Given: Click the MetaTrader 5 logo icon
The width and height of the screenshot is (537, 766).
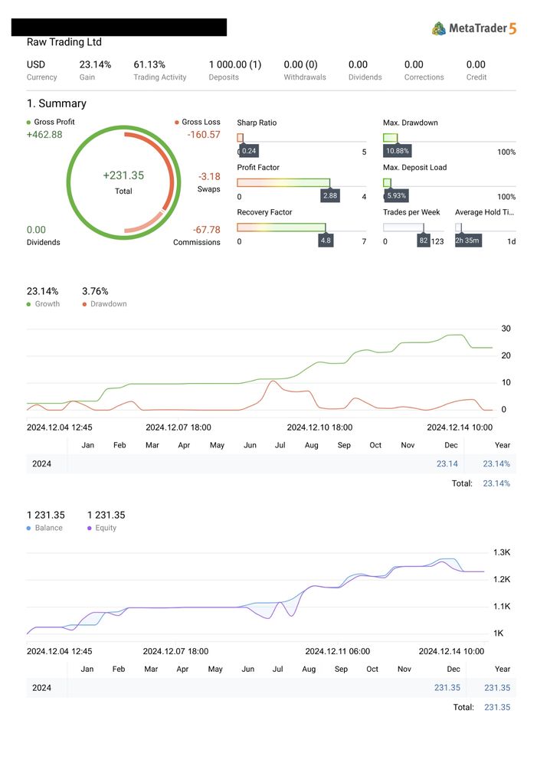Looking at the screenshot, I should [x=439, y=28].
